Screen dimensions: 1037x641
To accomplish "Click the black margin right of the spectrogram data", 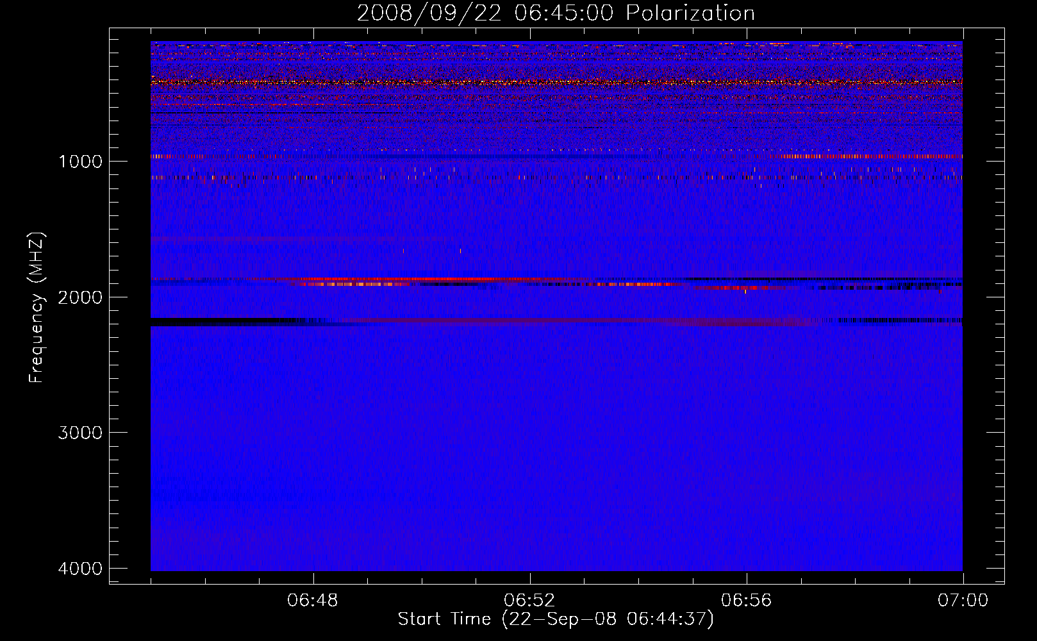I will point(983,308).
